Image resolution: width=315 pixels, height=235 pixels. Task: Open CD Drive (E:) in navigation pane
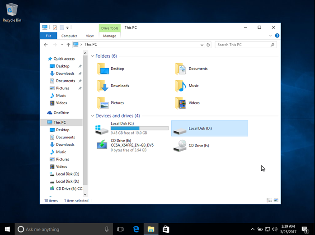click(66, 189)
